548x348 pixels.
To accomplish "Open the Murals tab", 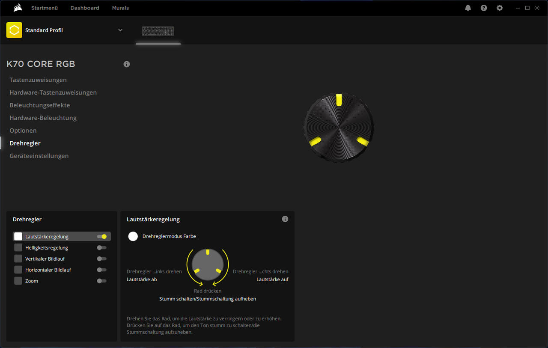I will tap(120, 8).
